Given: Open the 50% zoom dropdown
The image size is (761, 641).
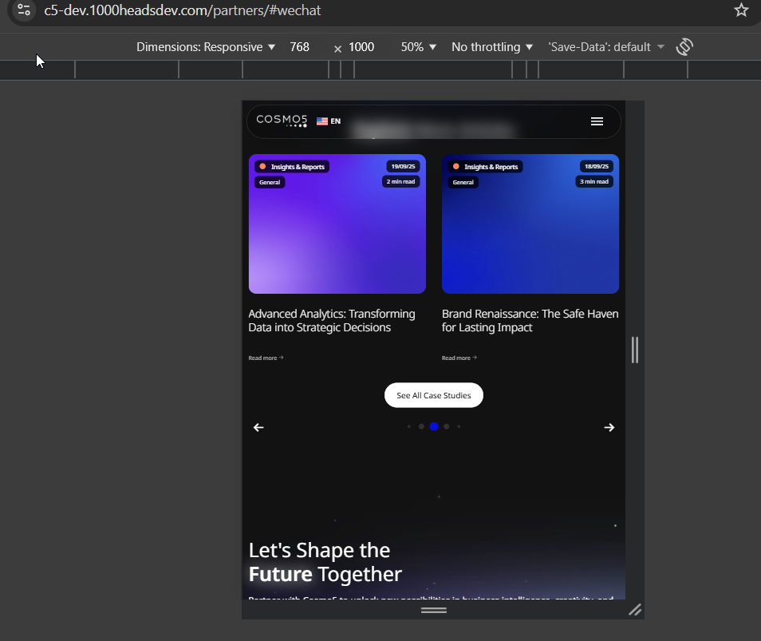Looking at the screenshot, I should click(418, 47).
